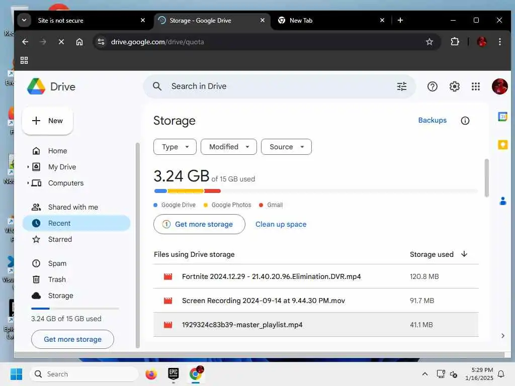Click sidebar Get more storage button

pos(72,339)
